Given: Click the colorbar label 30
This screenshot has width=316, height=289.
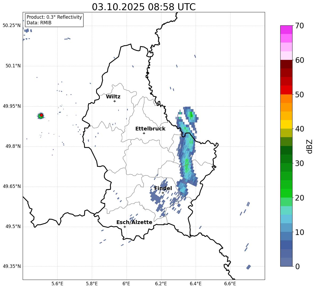Looking at the screenshot, I should (300, 163).
